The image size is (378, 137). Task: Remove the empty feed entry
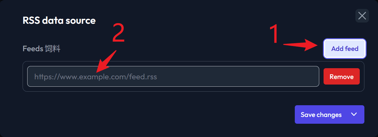(341, 77)
